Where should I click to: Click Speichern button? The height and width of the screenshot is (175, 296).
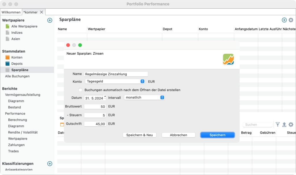[217, 135]
